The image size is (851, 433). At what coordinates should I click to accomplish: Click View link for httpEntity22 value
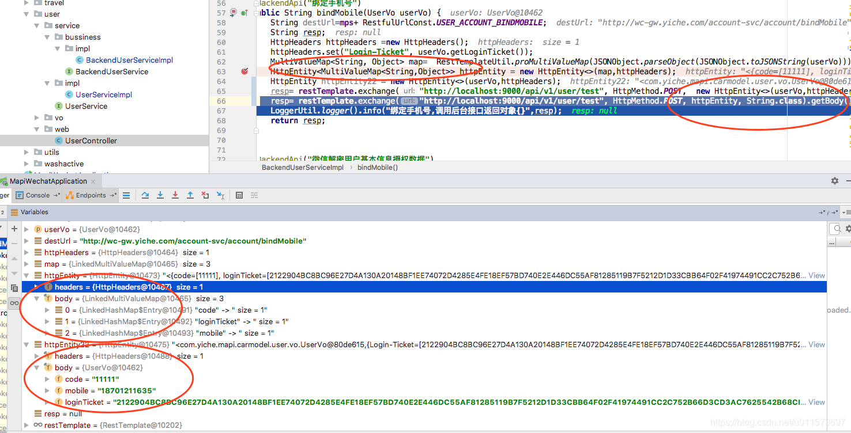816,344
